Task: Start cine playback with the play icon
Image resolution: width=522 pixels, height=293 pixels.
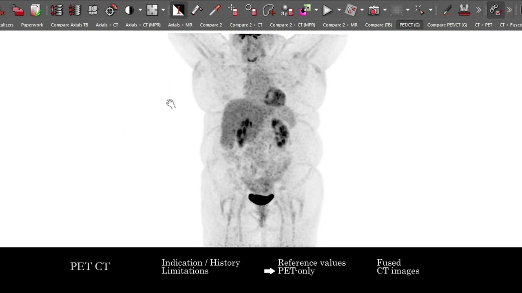Action: (x=327, y=10)
